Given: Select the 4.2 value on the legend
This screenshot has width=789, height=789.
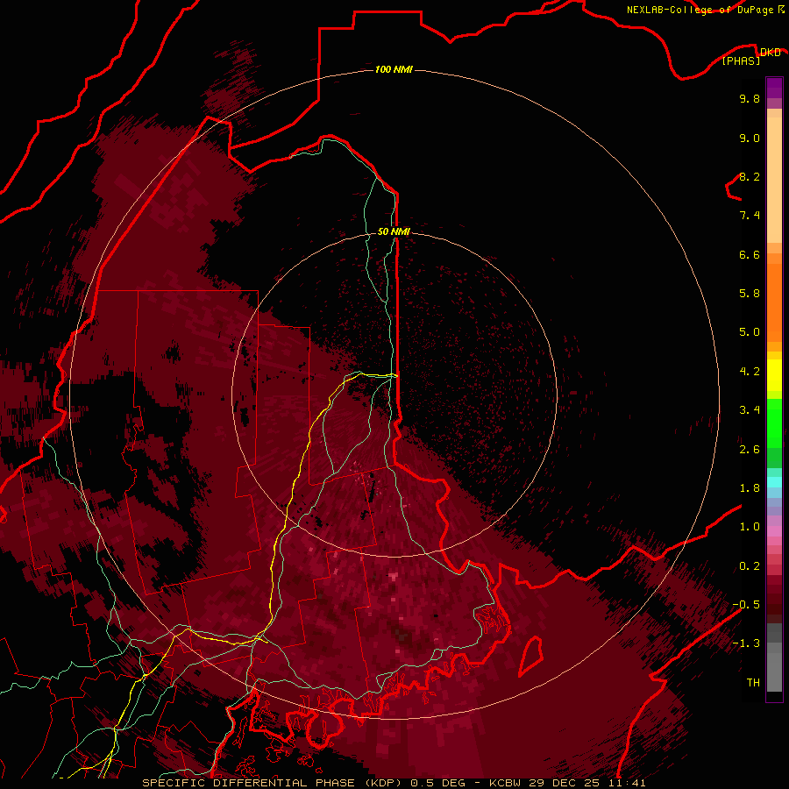Looking at the screenshot, I should click(750, 372).
